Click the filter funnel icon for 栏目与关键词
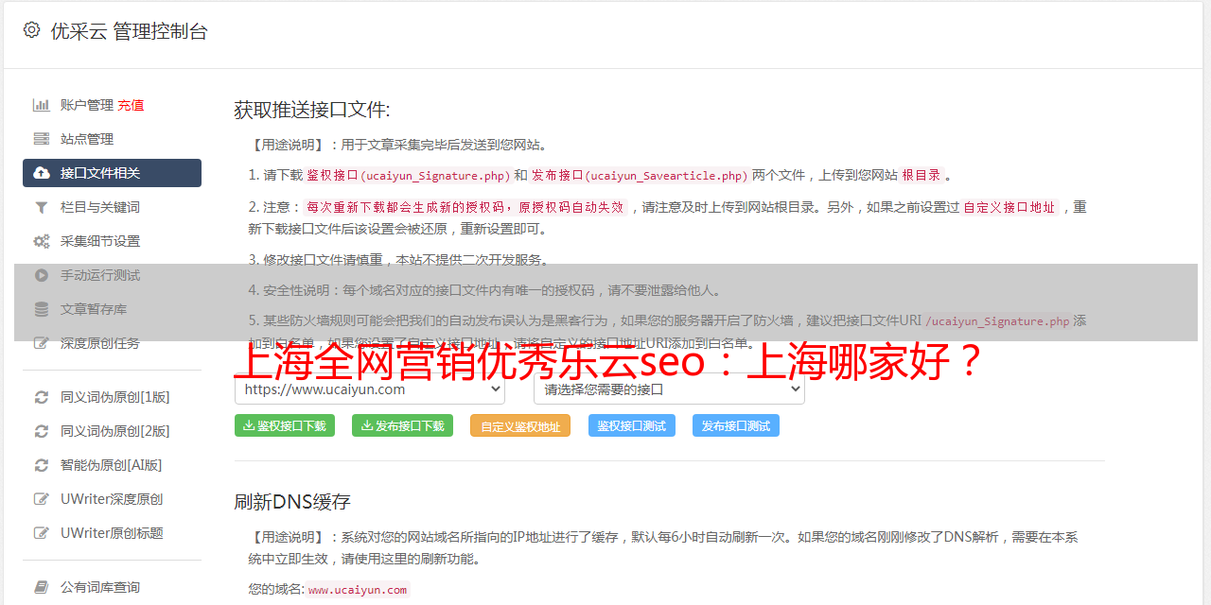1211x605 pixels. [x=42, y=207]
